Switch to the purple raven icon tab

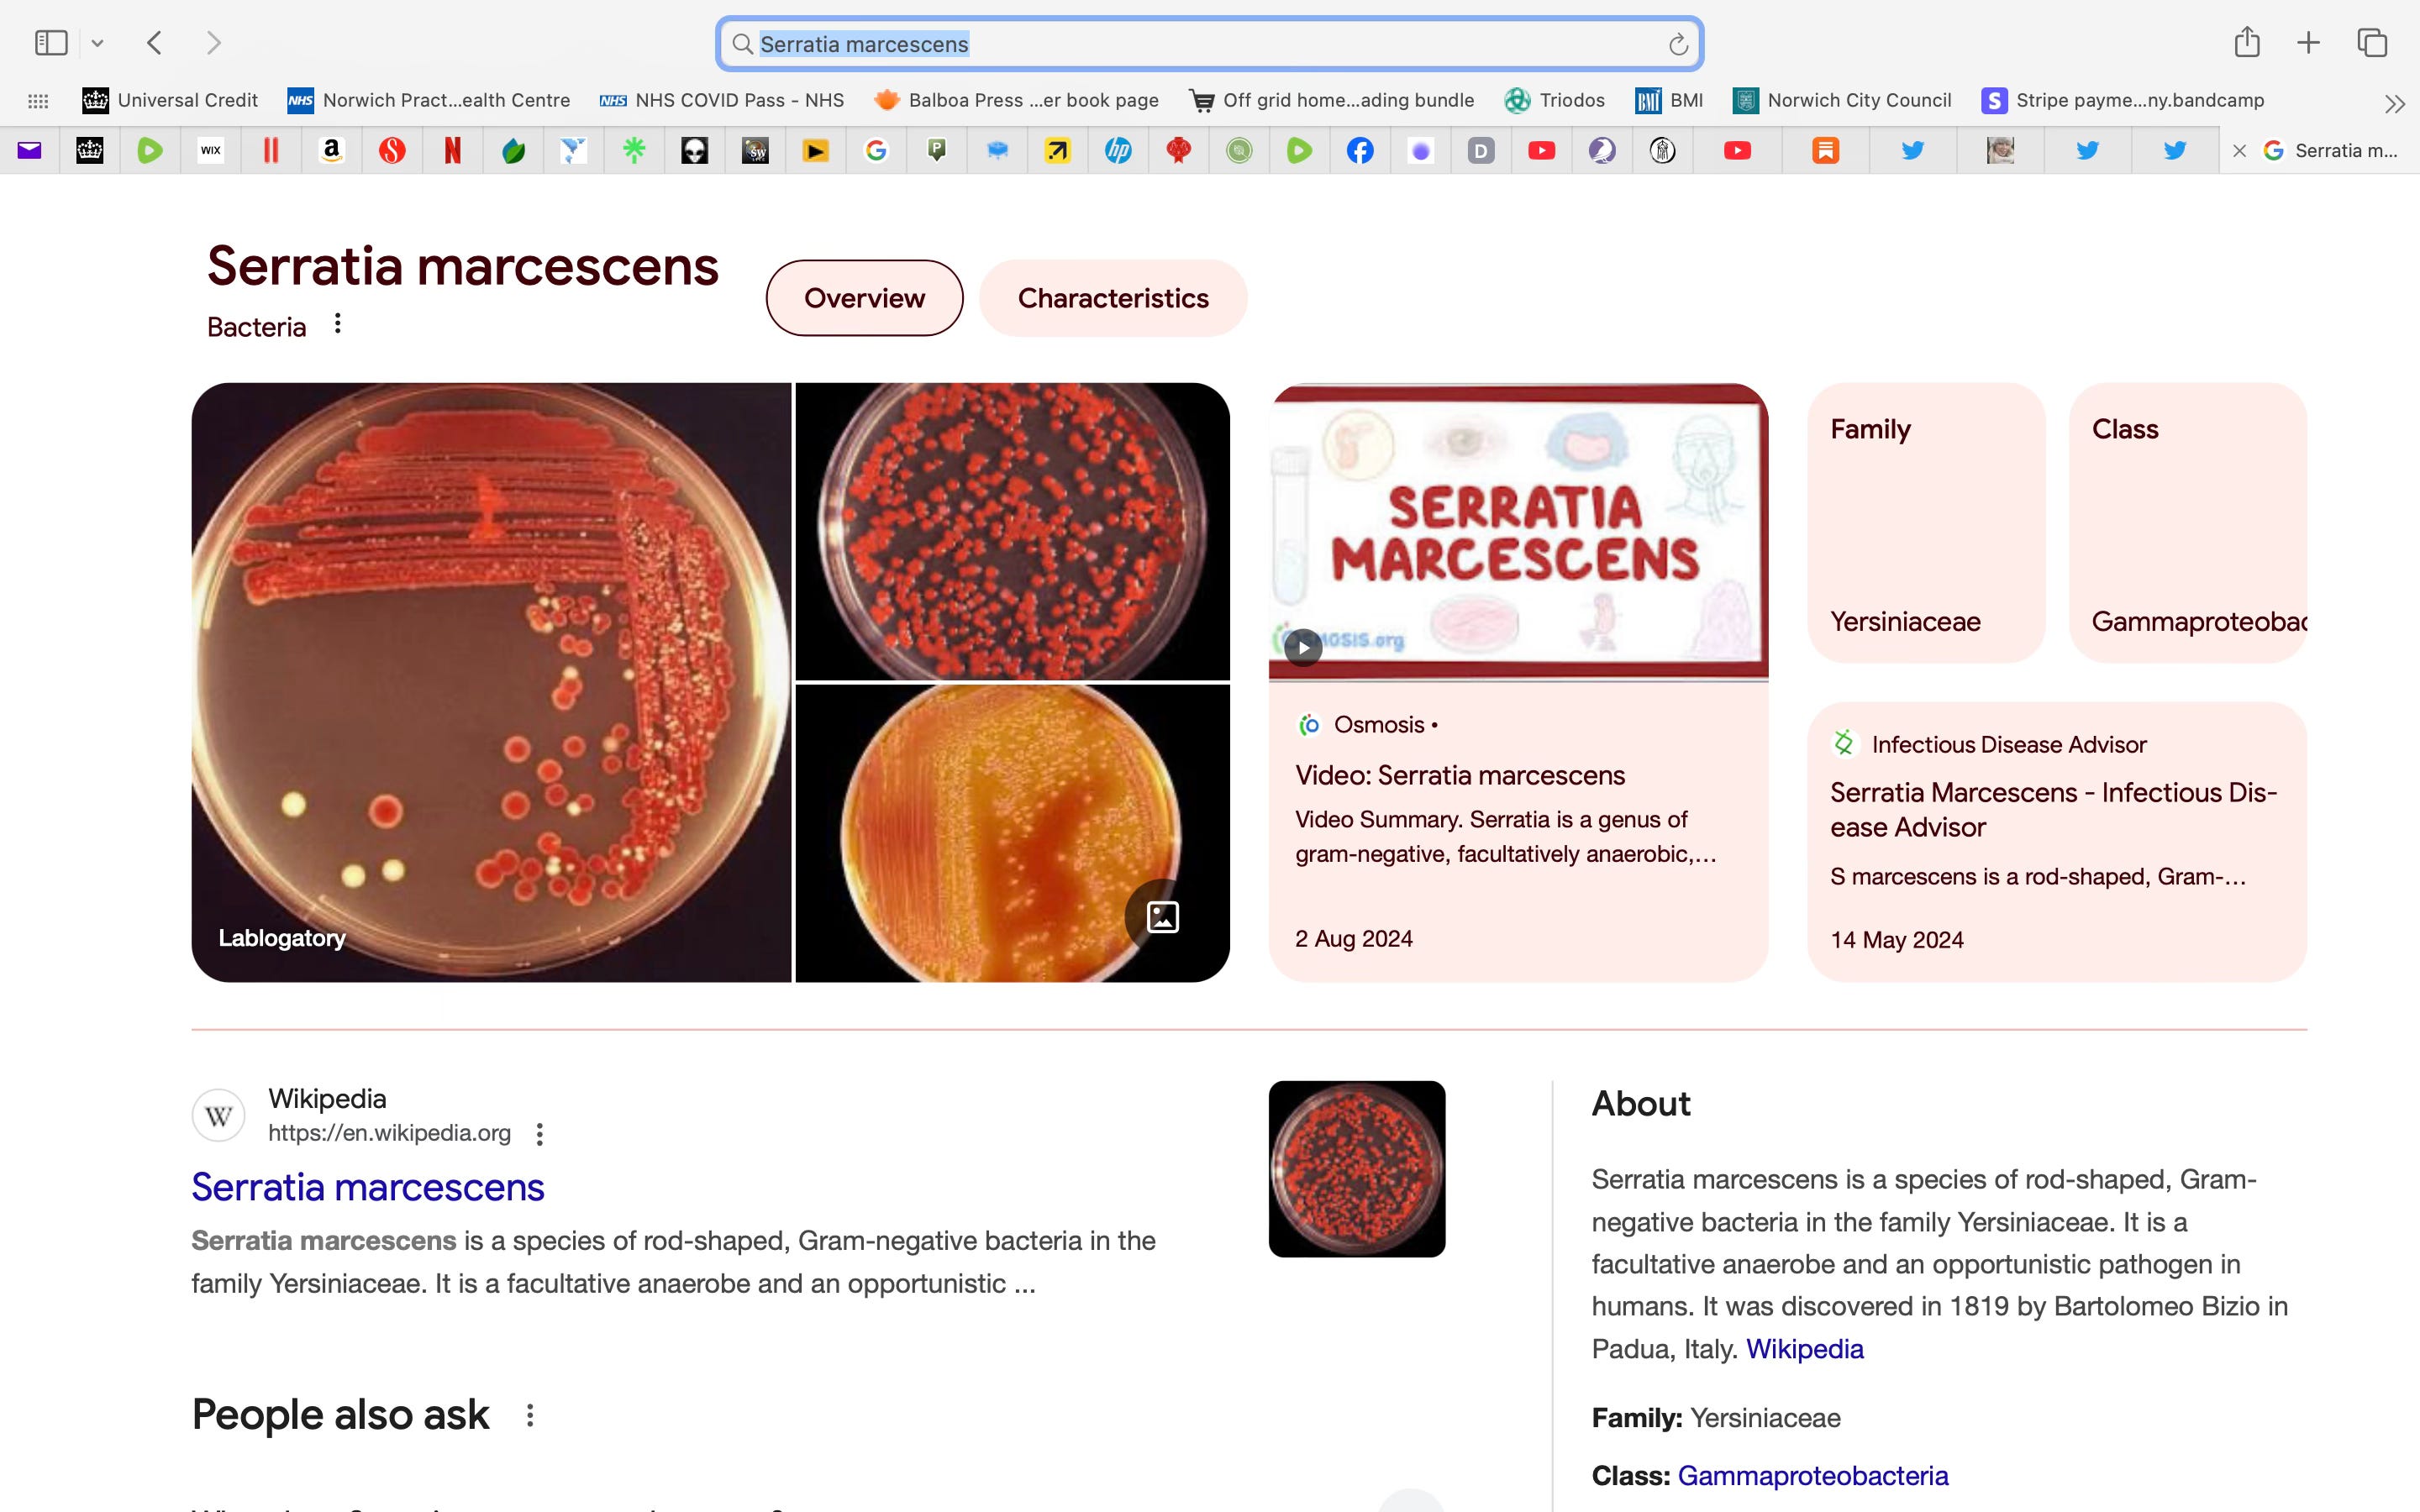(x=1602, y=151)
